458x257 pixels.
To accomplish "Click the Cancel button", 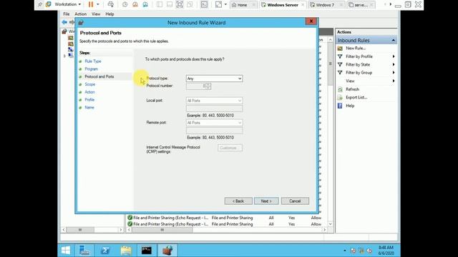I will [295, 201].
